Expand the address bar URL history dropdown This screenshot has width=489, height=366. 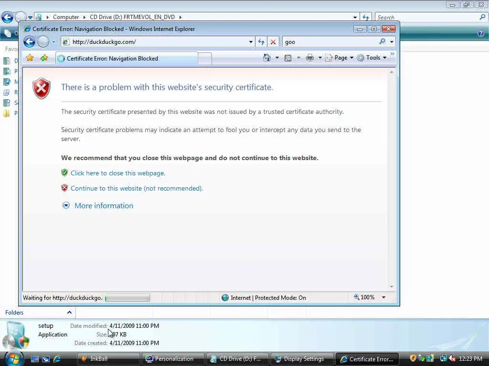(x=251, y=42)
